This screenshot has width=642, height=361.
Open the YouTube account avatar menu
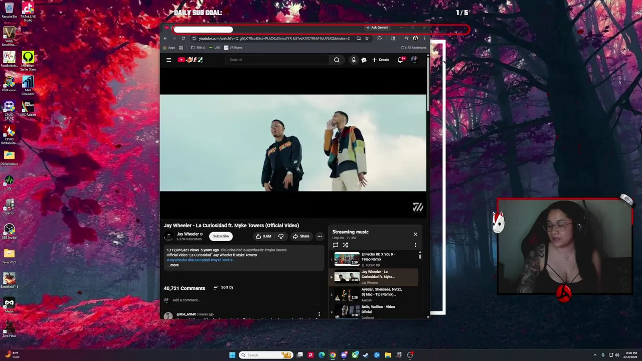pos(414,60)
